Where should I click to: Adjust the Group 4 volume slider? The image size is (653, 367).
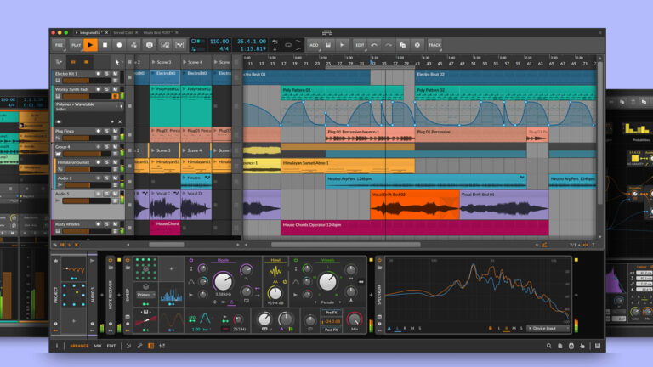click(x=87, y=154)
